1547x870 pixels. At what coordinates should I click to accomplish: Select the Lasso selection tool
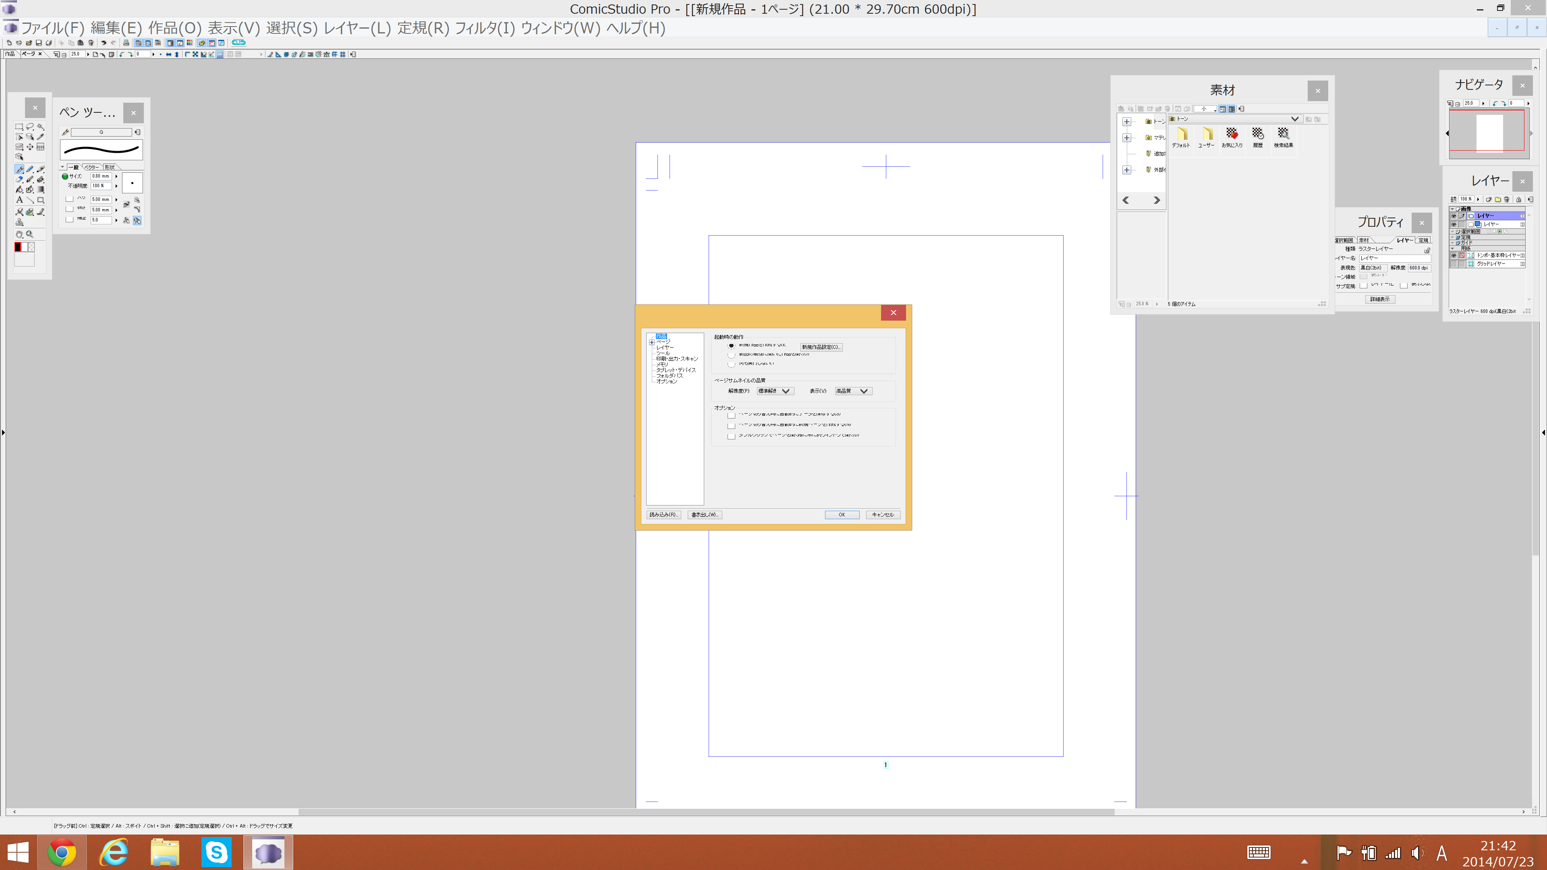30,127
